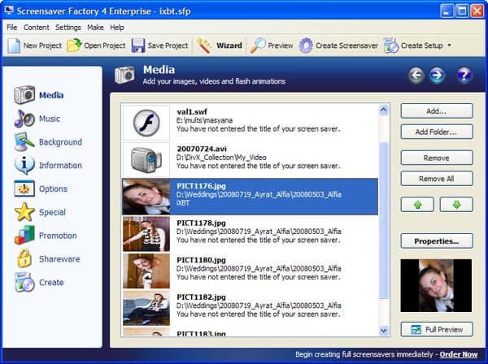
Task: Click the Flash icon of val1.swf
Action: [146, 123]
